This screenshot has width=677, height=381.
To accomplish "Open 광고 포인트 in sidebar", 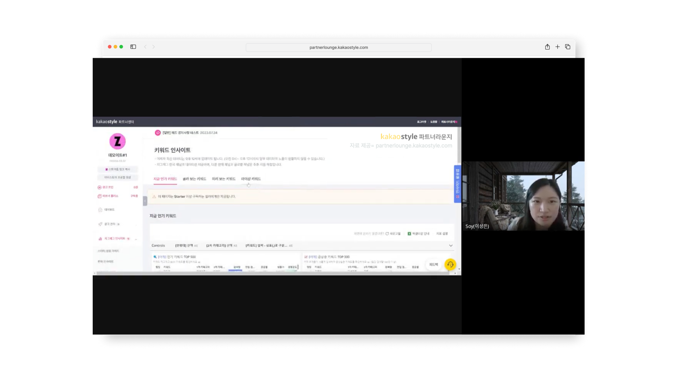I will pyautogui.click(x=117, y=187).
